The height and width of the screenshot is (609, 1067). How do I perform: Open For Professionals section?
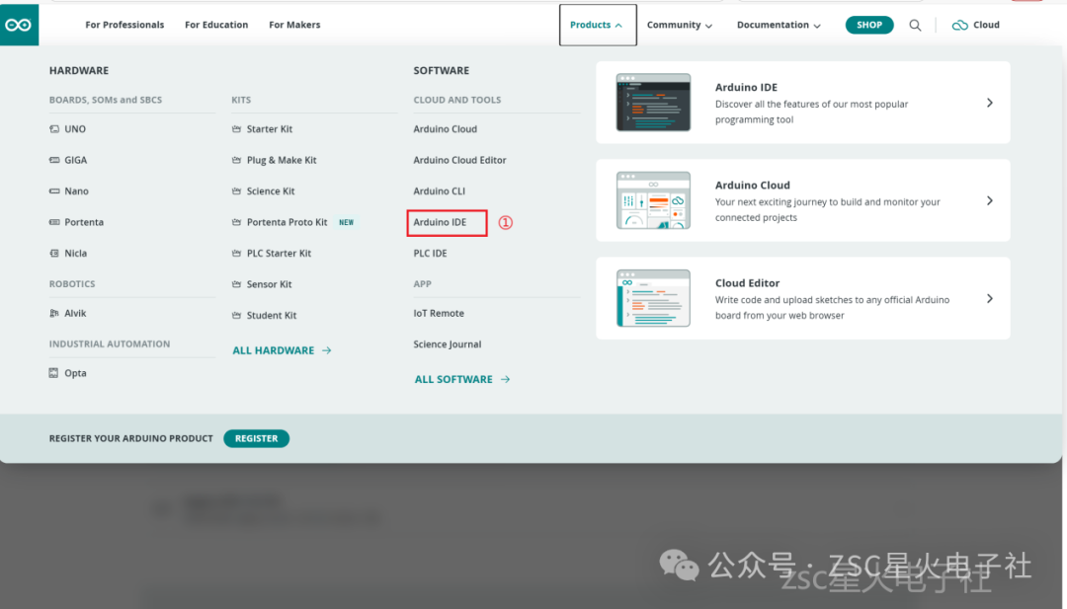click(x=124, y=25)
